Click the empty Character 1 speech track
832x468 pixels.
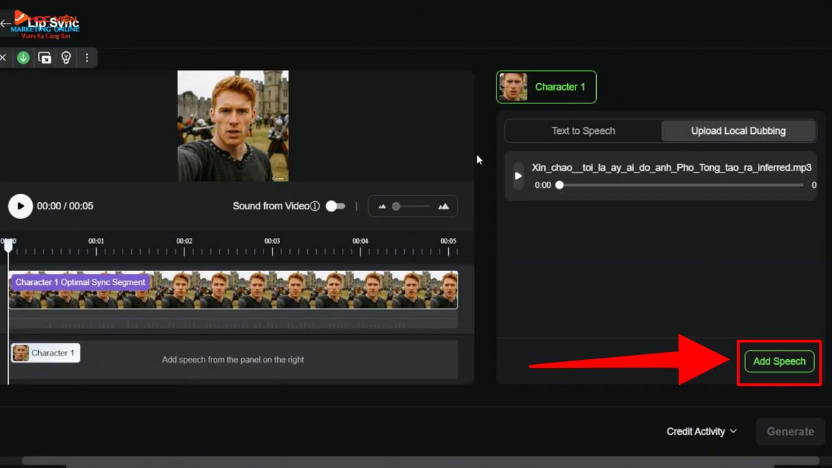(233, 360)
